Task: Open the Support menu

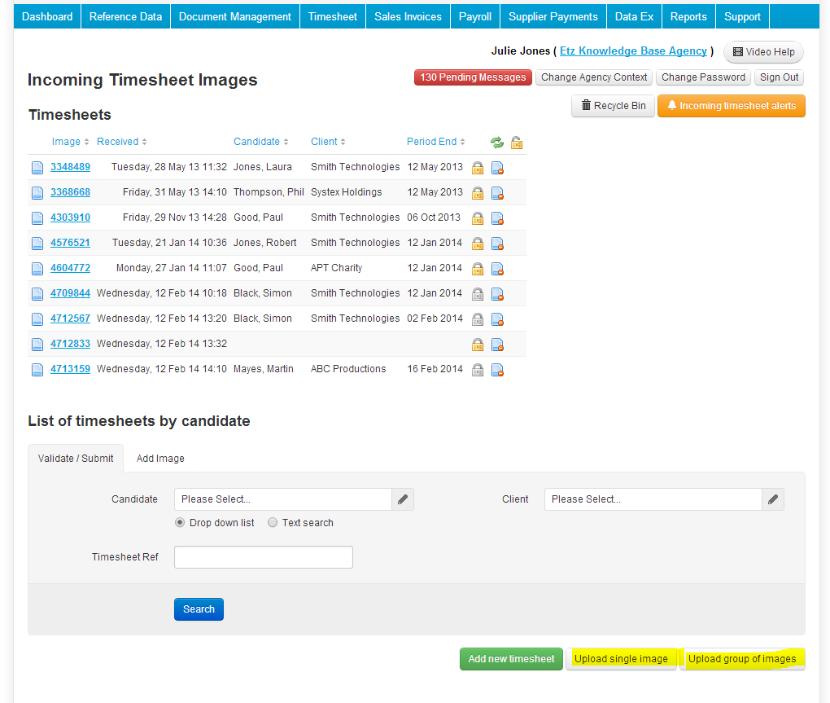Action: 742,16
